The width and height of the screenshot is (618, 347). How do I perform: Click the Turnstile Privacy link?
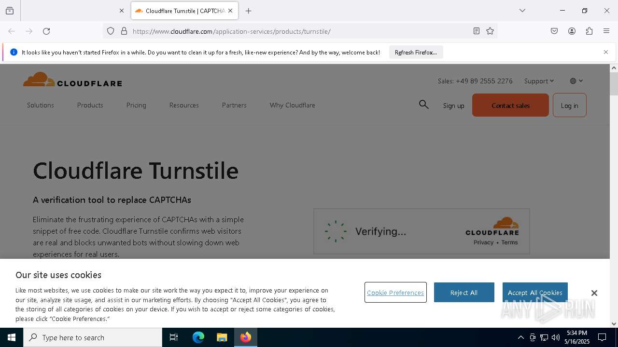tap(484, 242)
